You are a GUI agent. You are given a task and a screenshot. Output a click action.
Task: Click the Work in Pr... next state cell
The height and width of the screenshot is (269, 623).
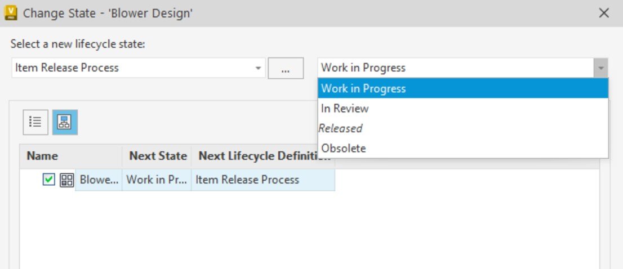pos(157,180)
